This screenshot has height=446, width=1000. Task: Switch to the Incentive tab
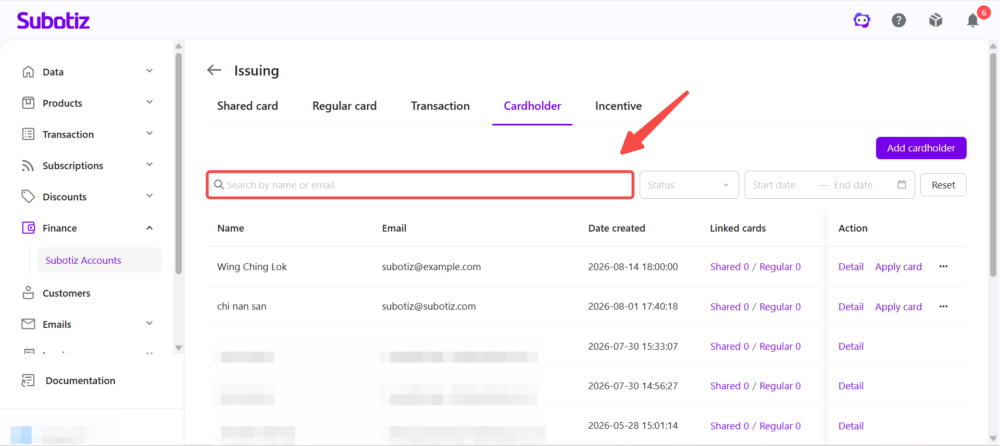(618, 106)
